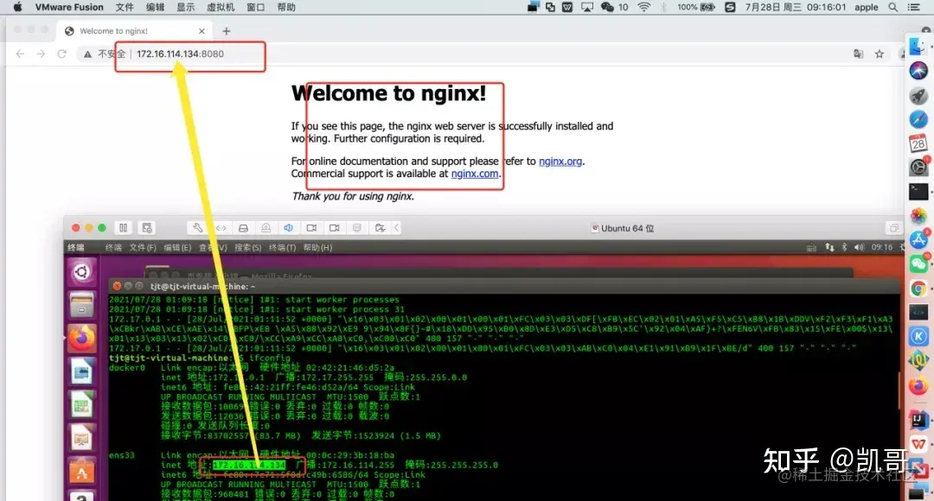Reload the nginx welcome page
934x501 pixels.
coord(61,54)
